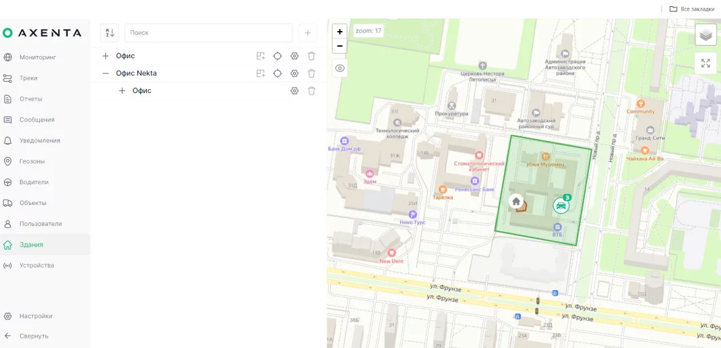Viewport: 721px width, 348px height.
Task: Add floor to Офис Nekta
Action: 261,74
